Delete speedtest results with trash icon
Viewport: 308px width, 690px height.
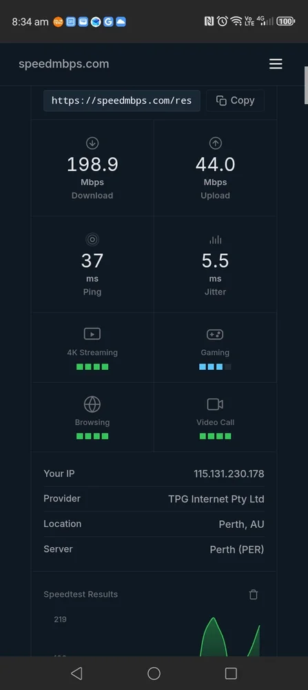tap(254, 595)
